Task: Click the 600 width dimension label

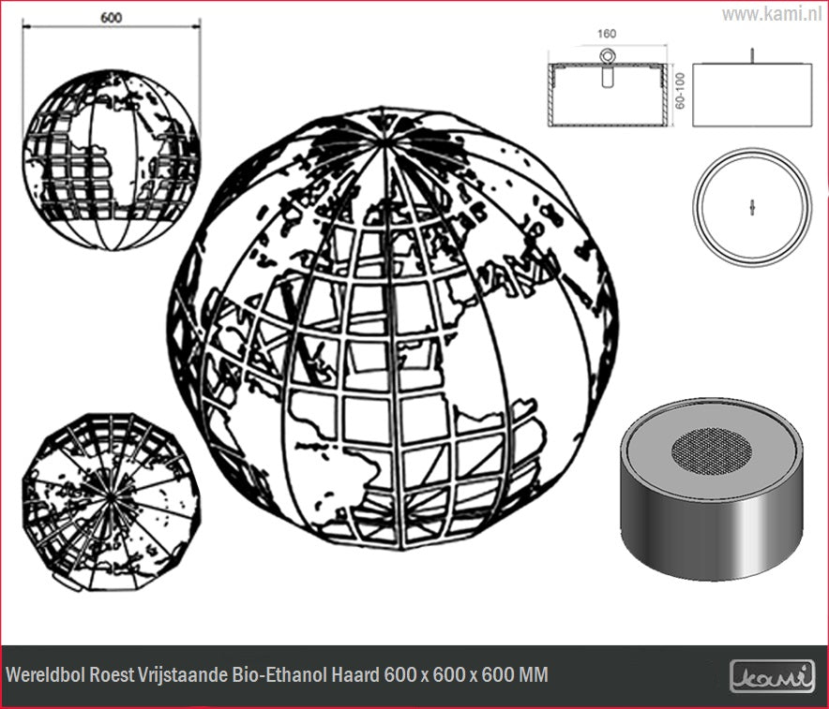Action: tap(111, 19)
